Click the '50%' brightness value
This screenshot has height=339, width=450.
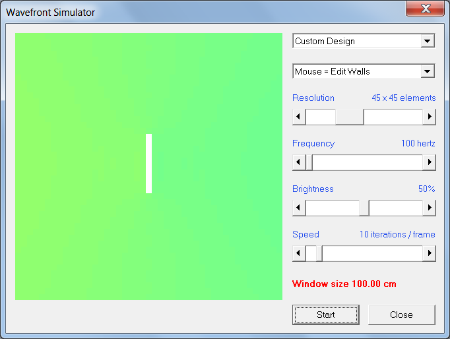(427, 189)
